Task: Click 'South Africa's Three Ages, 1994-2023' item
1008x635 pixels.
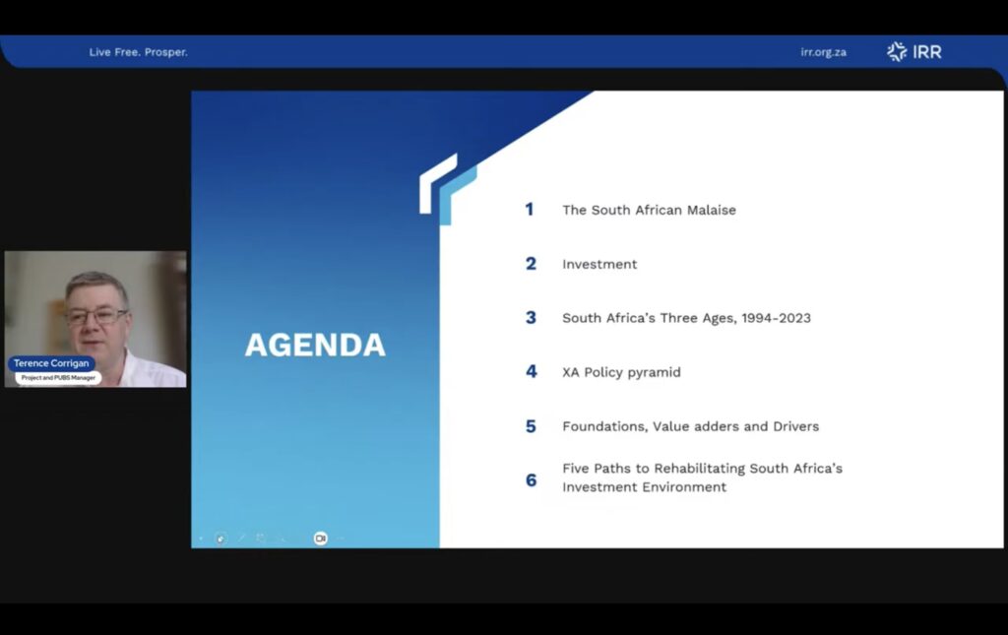Action: click(x=686, y=318)
